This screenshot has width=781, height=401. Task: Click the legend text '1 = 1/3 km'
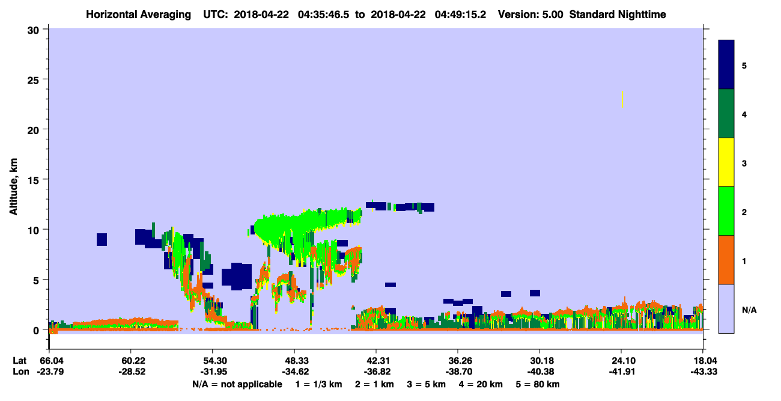(318, 384)
